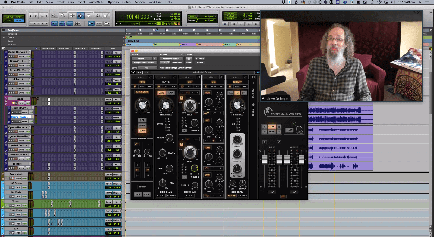Click the plugin automation enable icon

coord(189,58)
